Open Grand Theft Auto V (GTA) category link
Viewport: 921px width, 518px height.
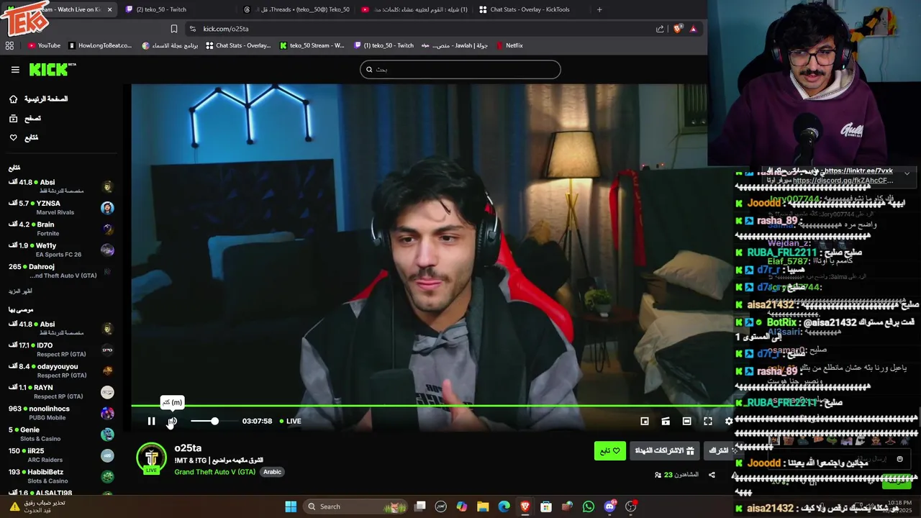(x=214, y=472)
